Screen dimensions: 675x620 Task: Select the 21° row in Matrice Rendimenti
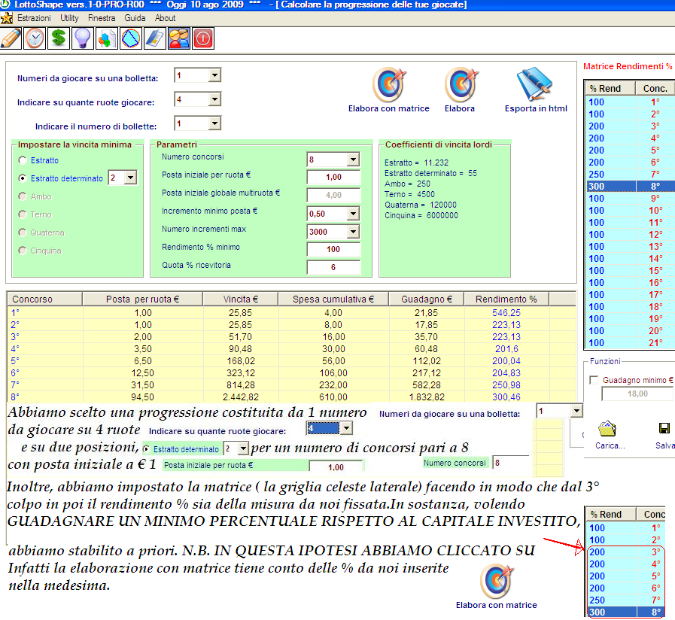(630, 343)
